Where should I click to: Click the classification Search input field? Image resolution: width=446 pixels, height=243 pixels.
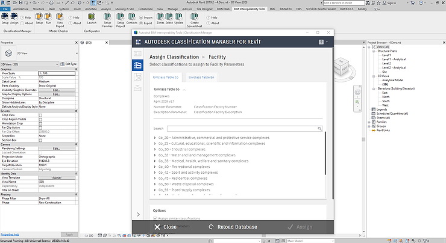point(244,129)
